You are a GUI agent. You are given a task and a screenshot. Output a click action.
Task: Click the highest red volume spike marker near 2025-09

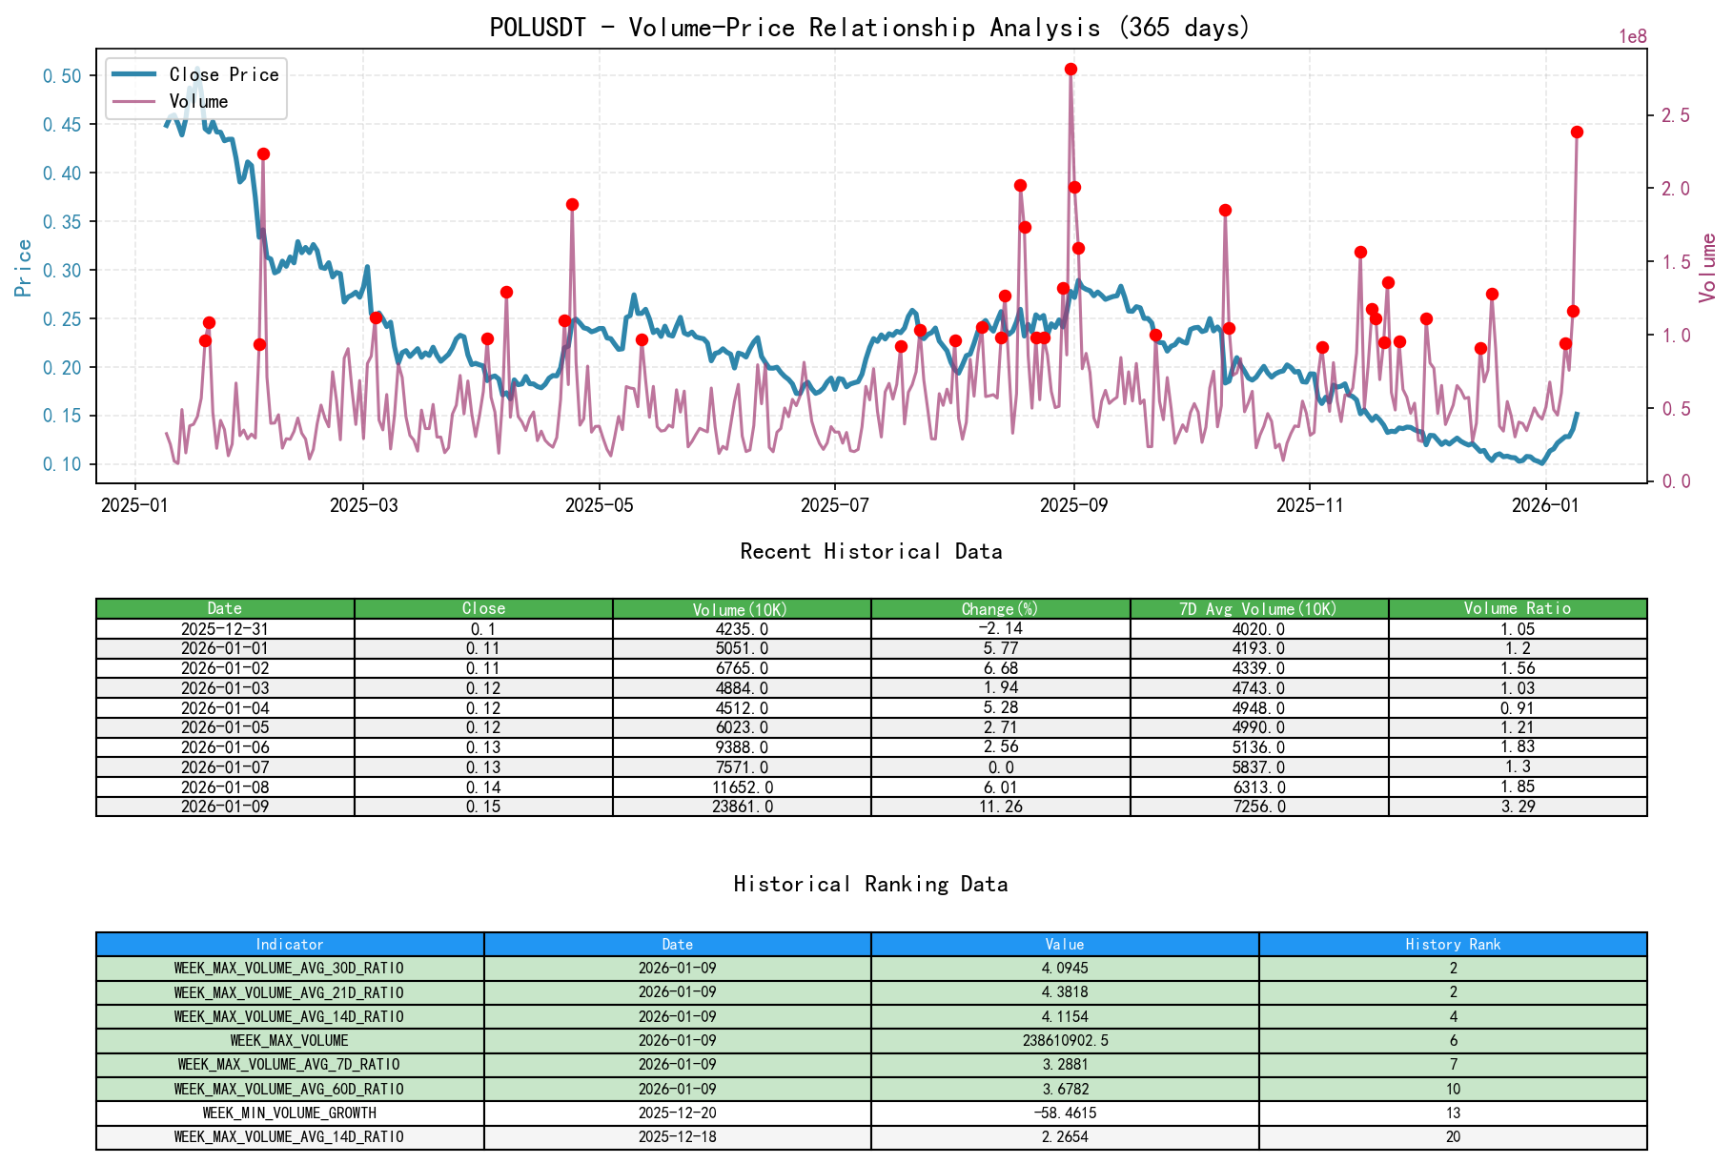click(x=1070, y=68)
